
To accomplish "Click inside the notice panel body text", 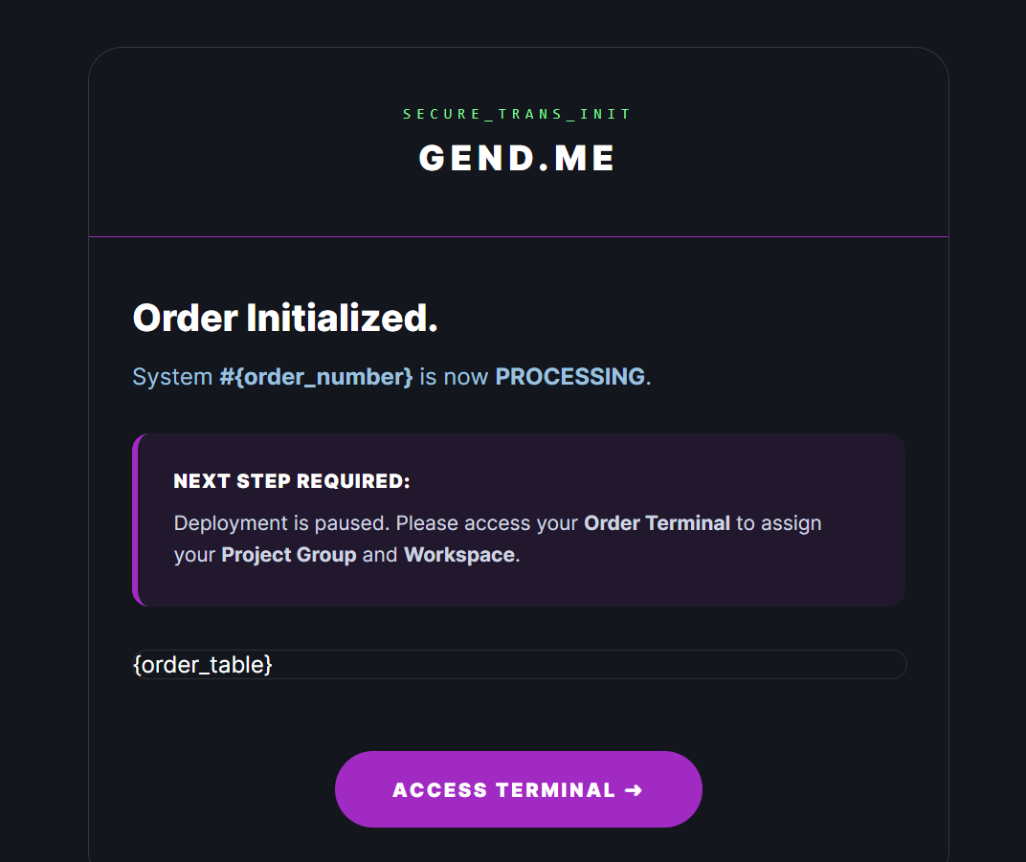I will pos(431,538).
